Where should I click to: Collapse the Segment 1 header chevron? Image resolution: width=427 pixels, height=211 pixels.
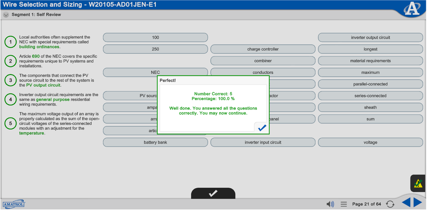tap(6, 15)
